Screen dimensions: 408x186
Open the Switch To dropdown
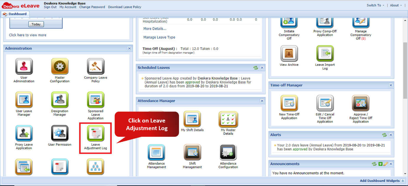[x=373, y=5]
